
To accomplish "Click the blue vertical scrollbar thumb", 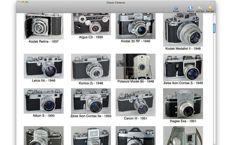I will coord(214,28).
